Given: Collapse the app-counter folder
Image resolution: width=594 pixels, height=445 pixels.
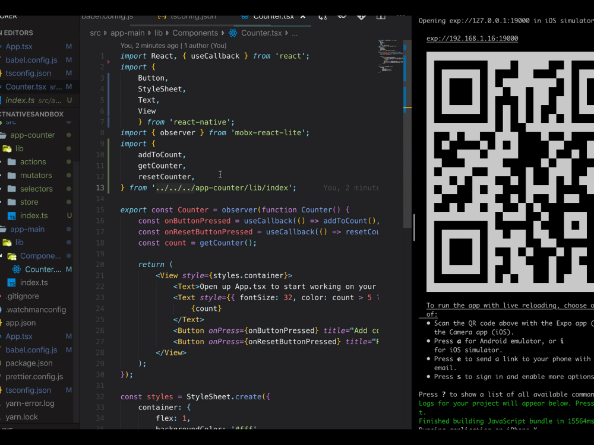Looking at the screenshot, I should coord(33,135).
